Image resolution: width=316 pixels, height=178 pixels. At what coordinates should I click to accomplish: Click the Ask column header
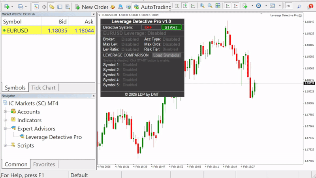pyautogui.click(x=89, y=22)
